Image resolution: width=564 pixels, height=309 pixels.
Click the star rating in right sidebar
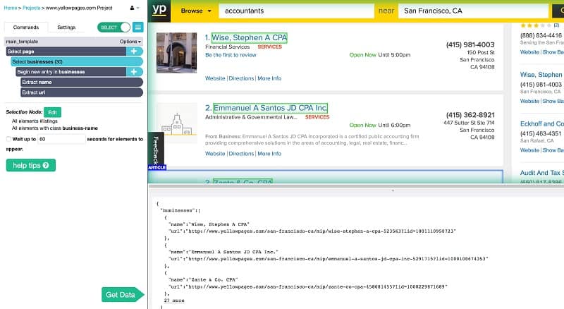pyautogui.click(x=536, y=25)
